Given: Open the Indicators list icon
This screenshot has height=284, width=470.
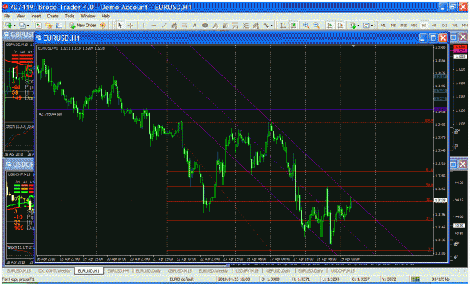Looking at the screenshot, I should pyautogui.click(x=353, y=26).
